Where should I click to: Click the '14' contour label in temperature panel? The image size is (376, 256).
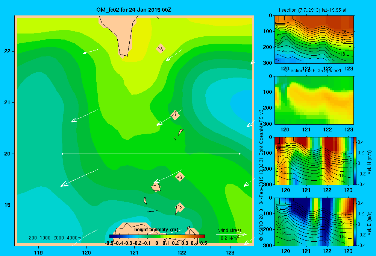[282, 51]
